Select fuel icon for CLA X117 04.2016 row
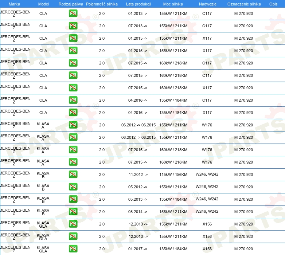 click(73, 113)
